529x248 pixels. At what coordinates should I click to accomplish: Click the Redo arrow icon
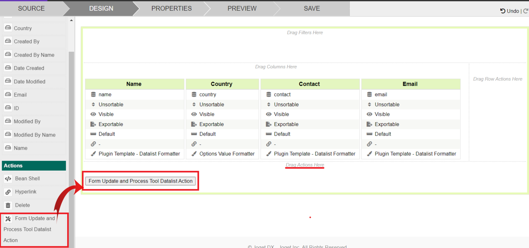525,11
